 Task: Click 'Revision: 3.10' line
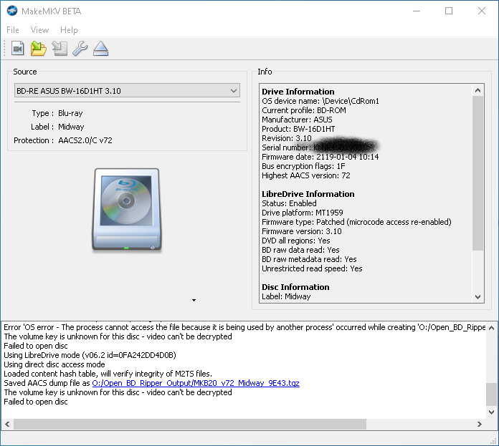286,138
